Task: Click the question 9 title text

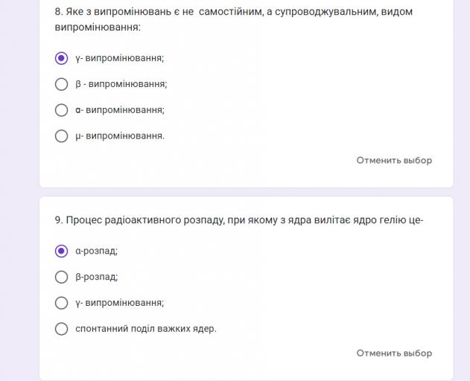Action: [x=239, y=220]
